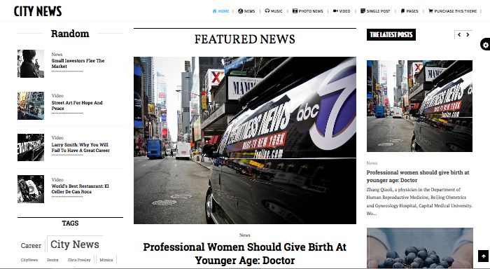Image resolution: width=490 pixels, height=269 pixels.
Task: Open the Music menu item
Action: (276, 11)
